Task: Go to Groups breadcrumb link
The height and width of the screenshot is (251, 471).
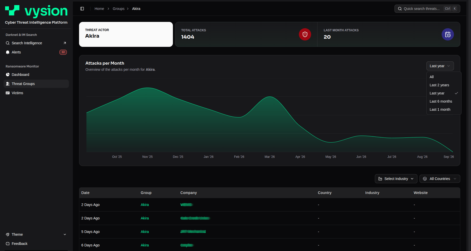Action: (119, 9)
